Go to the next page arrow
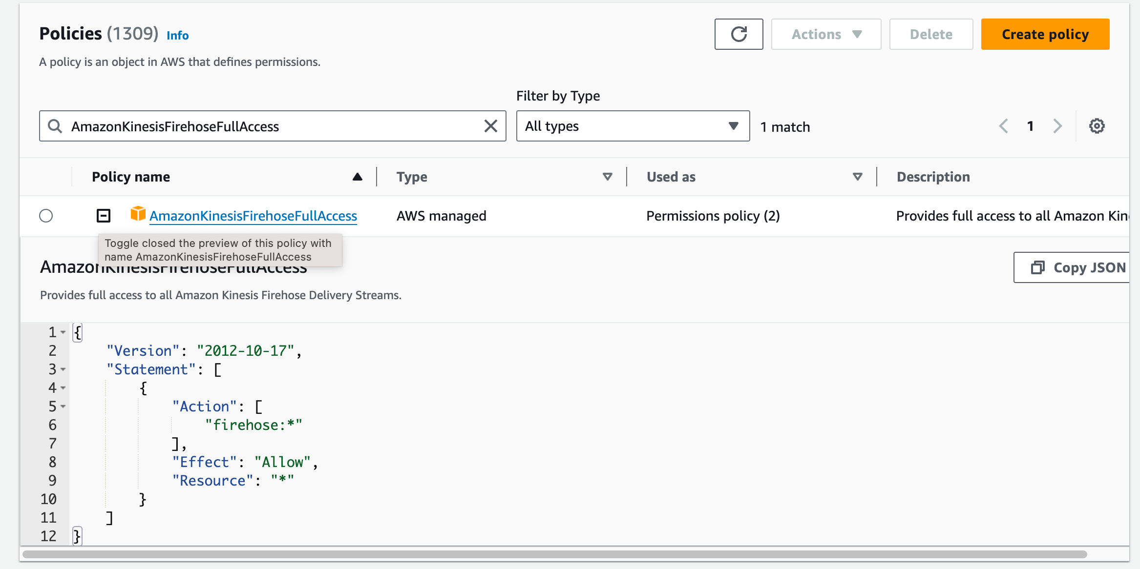 coord(1058,126)
